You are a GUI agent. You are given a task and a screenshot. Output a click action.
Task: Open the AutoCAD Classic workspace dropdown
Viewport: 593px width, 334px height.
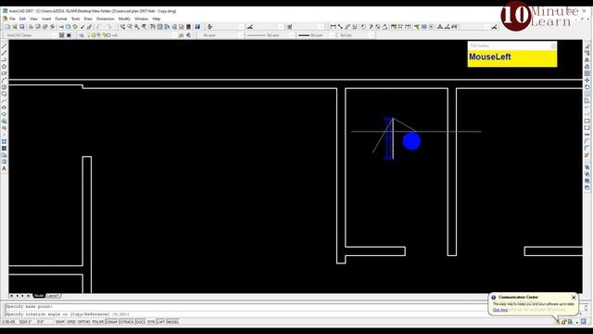click(x=31, y=35)
